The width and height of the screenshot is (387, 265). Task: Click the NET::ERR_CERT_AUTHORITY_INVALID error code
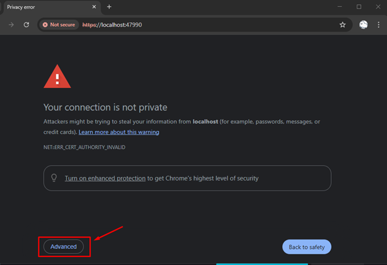84,147
